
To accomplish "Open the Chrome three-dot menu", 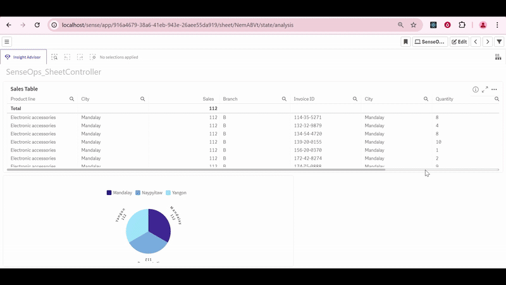I will [497, 25].
